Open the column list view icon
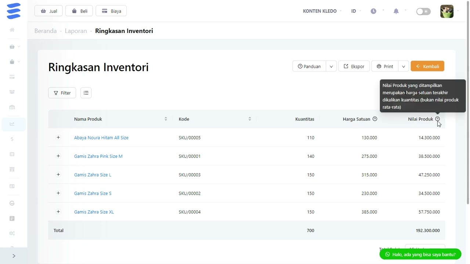The height and width of the screenshot is (264, 470). [x=86, y=93]
